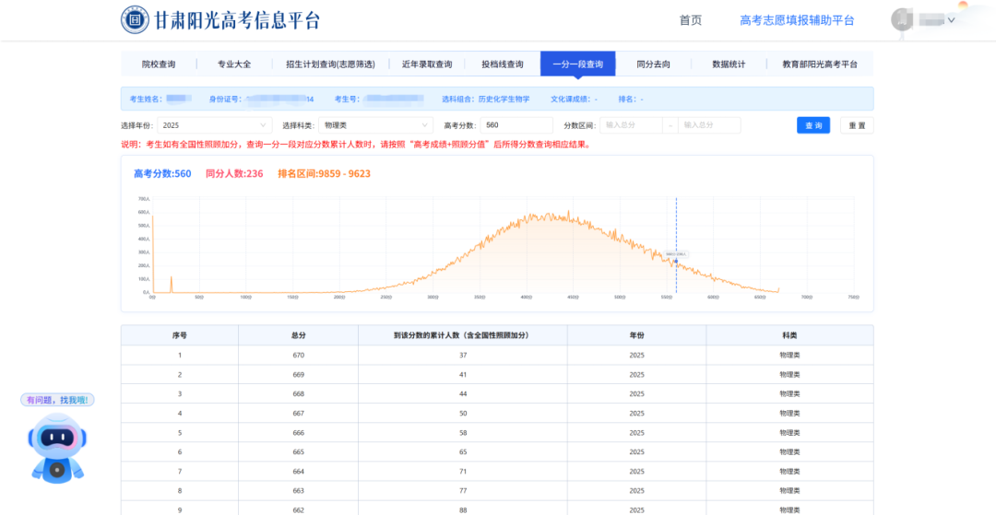Click cumulative count cell 41

462,374
